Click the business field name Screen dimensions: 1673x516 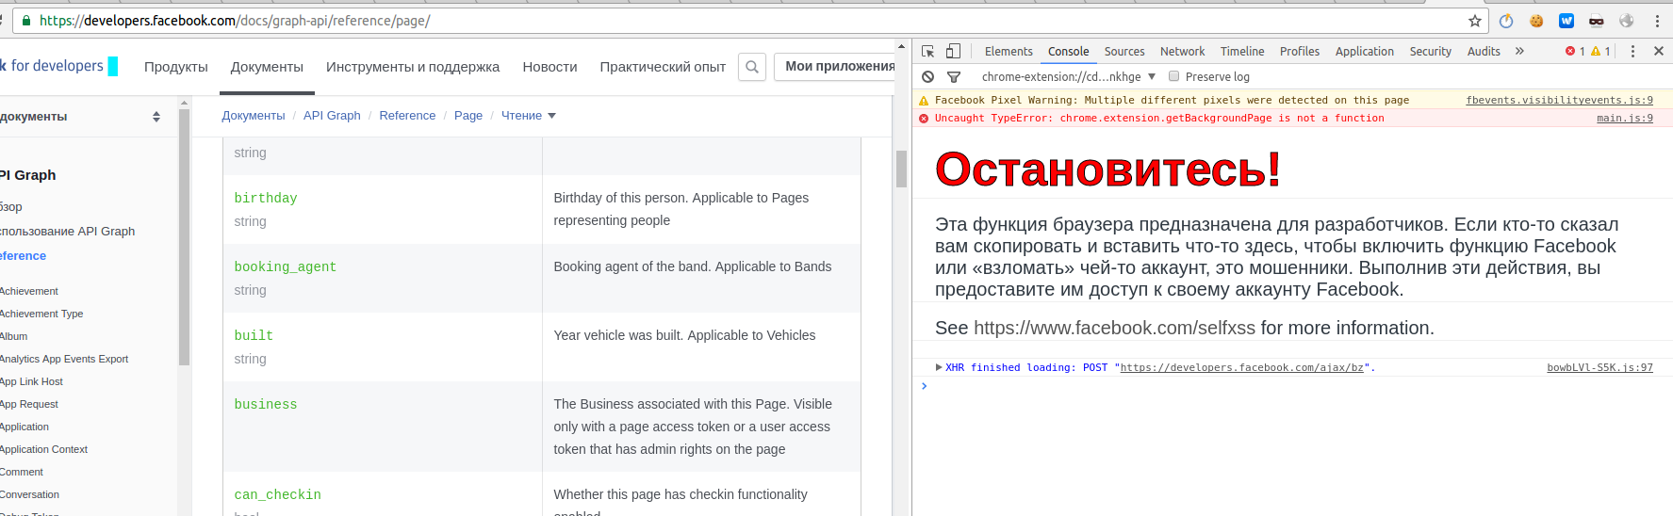pos(266,405)
